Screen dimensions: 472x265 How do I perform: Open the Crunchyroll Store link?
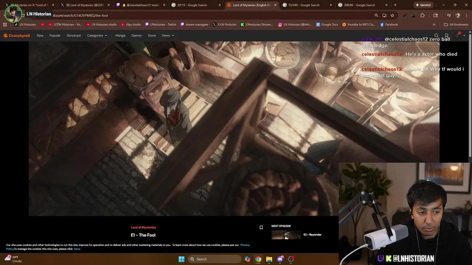click(x=152, y=36)
